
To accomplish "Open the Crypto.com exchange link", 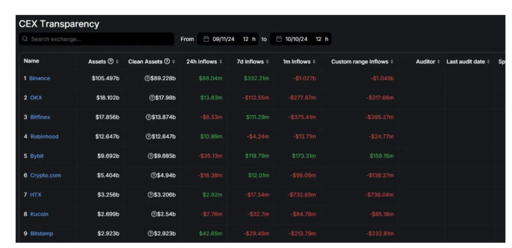I will click(x=46, y=175).
